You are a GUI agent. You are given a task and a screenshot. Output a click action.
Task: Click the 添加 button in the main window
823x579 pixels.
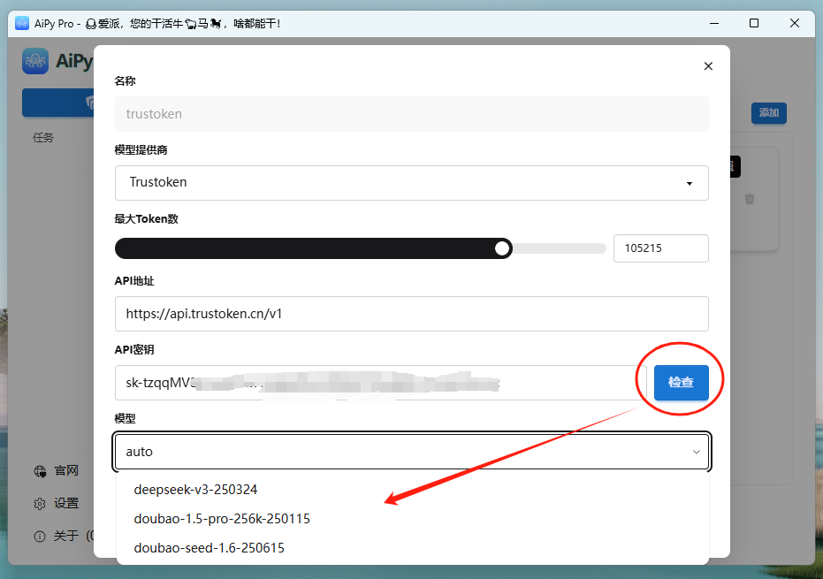[768, 113]
